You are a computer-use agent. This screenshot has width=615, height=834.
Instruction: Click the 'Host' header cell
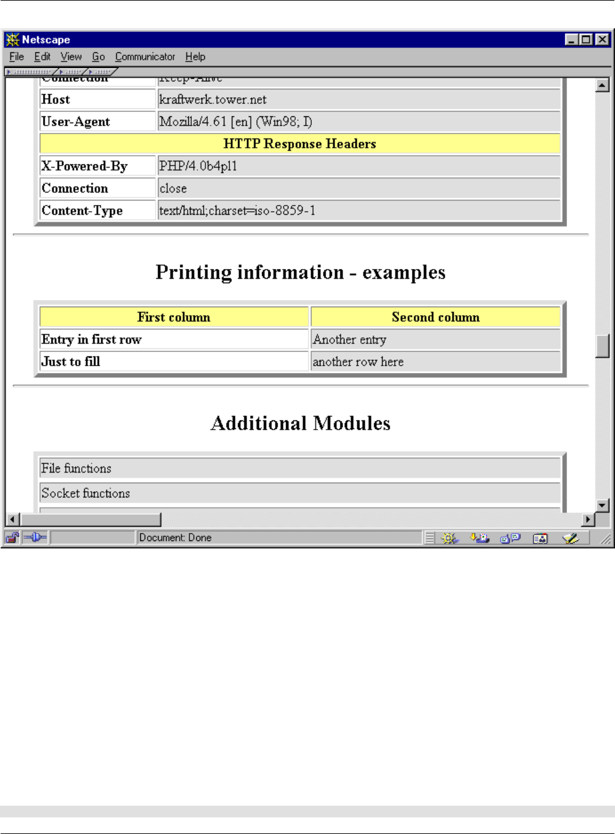pos(98,100)
